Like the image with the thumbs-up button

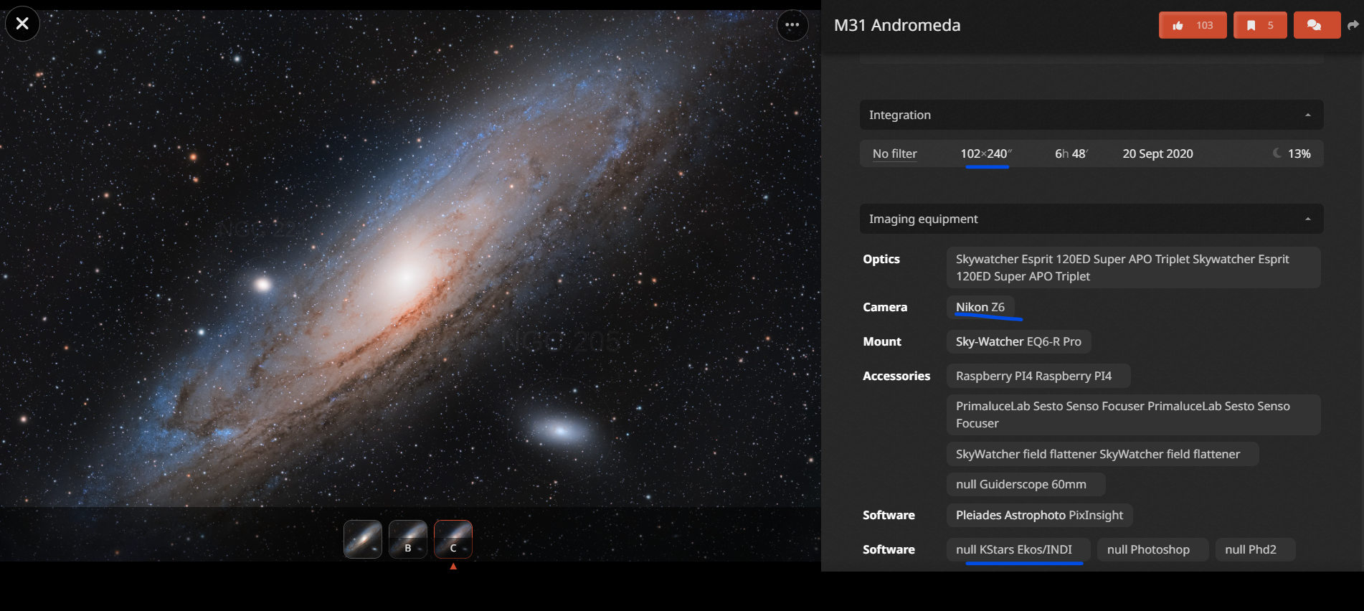(1193, 25)
